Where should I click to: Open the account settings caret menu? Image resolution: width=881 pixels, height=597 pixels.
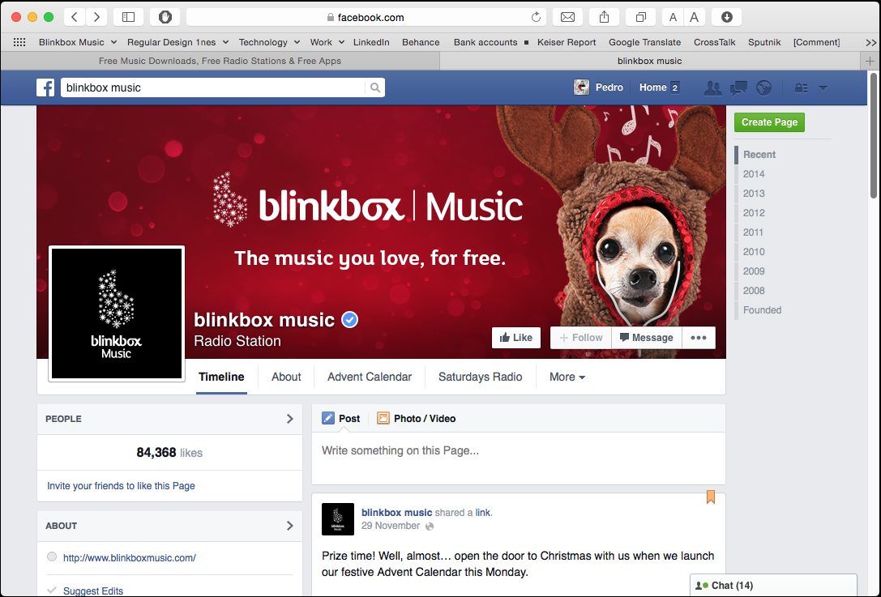823,87
